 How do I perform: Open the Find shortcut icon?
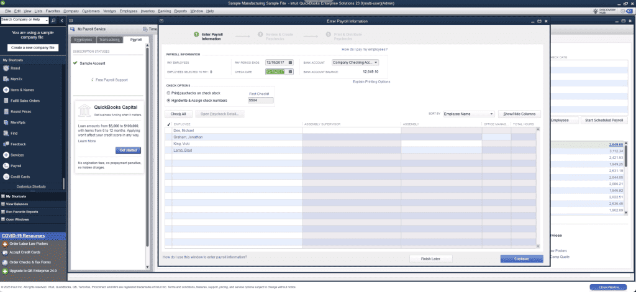pos(6,133)
